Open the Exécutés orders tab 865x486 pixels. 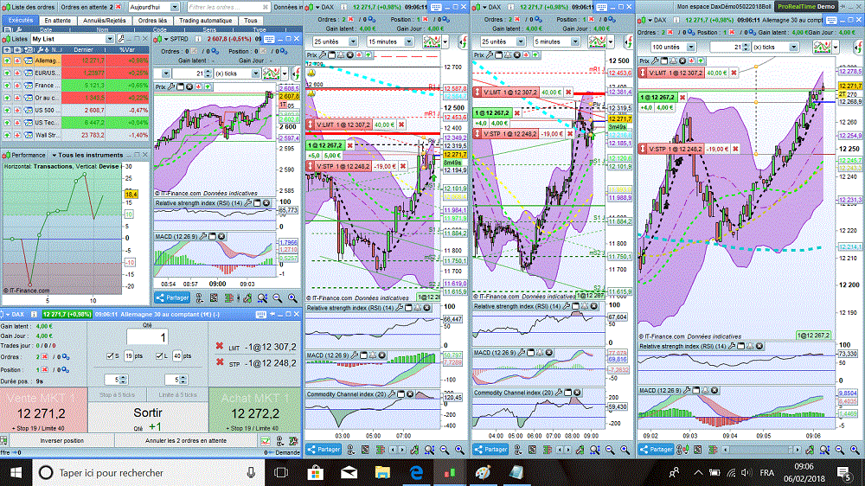21,21
